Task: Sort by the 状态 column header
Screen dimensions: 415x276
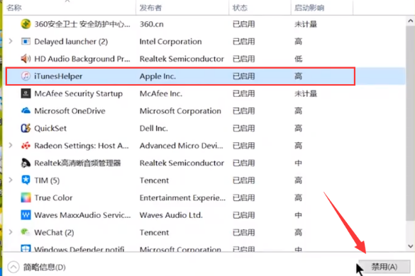Action: [260, 8]
